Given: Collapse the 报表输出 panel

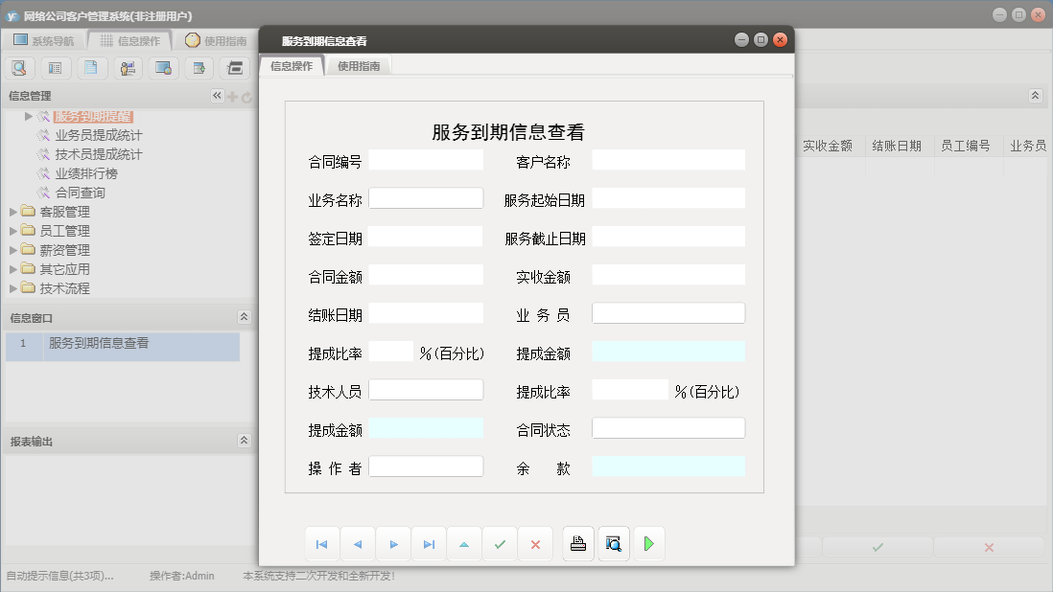Looking at the screenshot, I should (x=244, y=441).
